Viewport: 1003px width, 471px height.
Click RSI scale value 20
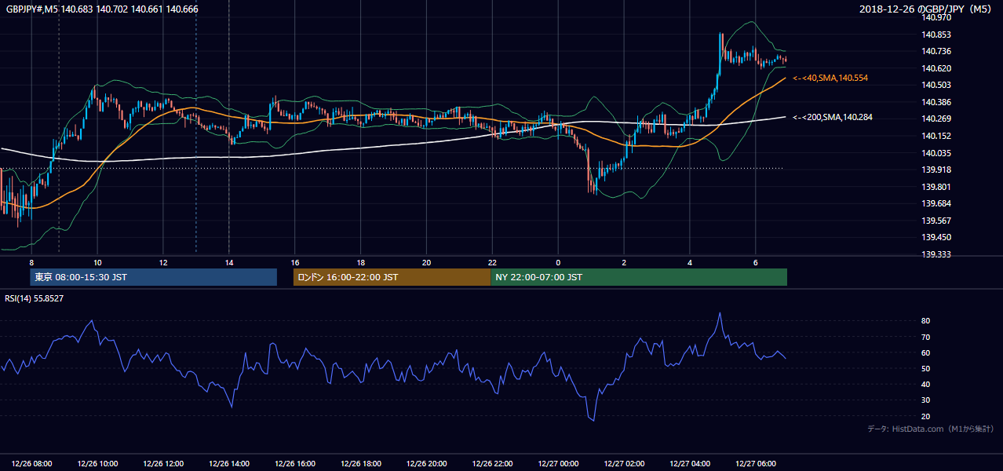point(926,417)
